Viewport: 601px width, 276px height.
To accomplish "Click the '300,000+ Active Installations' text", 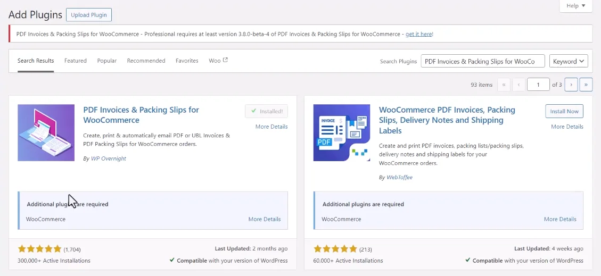I will point(54,261).
